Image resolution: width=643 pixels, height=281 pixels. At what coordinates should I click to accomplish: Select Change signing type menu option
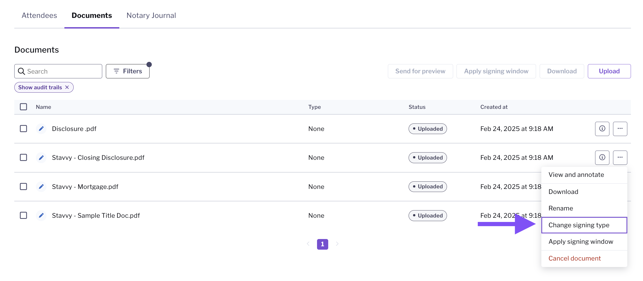(x=584, y=225)
